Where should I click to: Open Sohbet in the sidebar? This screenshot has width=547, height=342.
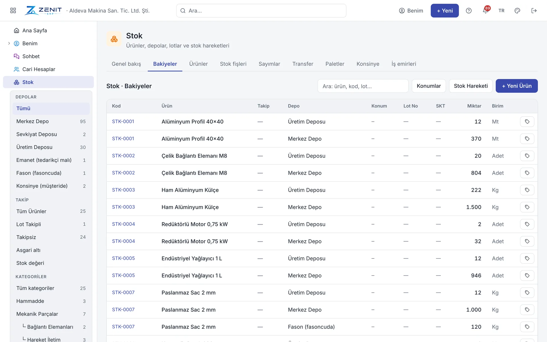click(48, 56)
